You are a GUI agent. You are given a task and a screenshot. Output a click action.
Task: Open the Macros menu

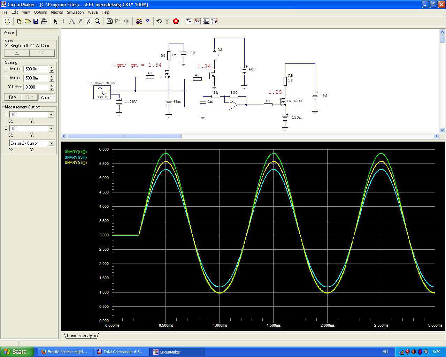(x=57, y=12)
